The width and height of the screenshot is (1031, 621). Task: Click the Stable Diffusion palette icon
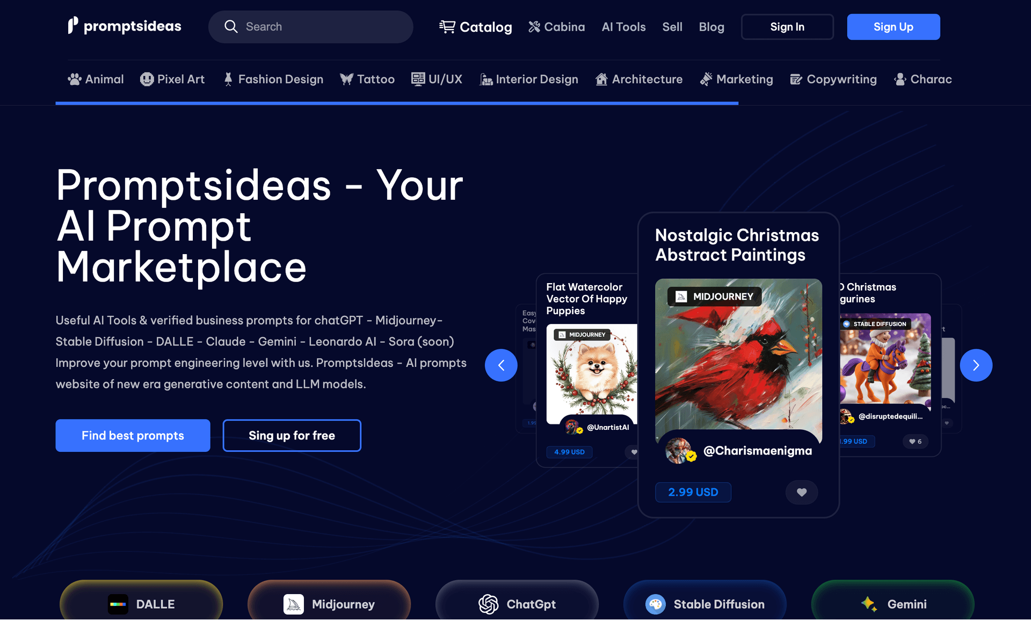coord(656,604)
